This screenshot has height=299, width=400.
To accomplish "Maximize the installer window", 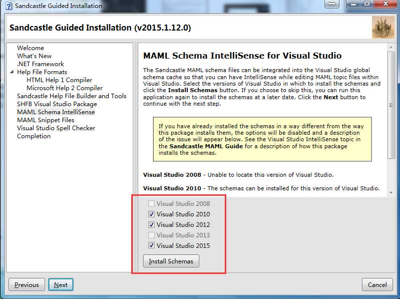I will pos(367,4).
